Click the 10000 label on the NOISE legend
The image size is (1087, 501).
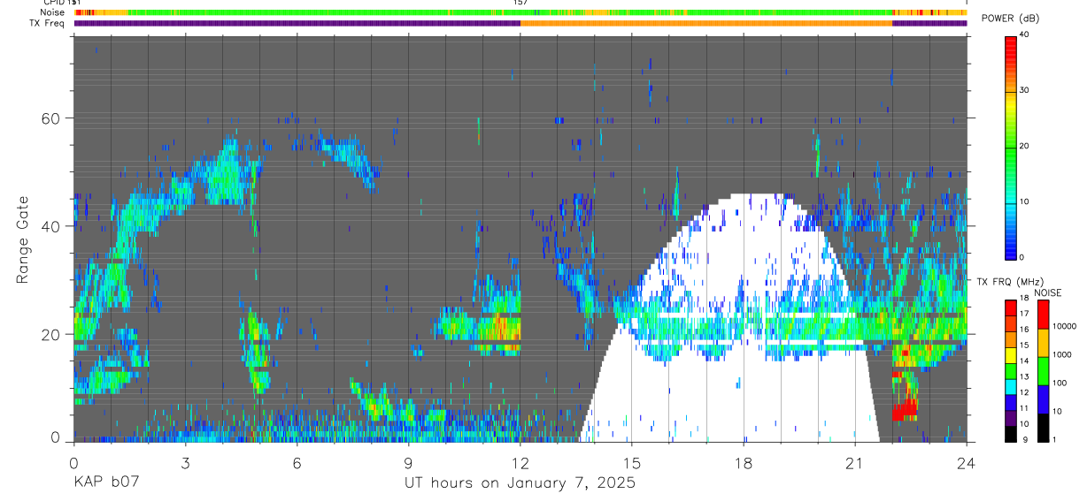pos(1065,326)
